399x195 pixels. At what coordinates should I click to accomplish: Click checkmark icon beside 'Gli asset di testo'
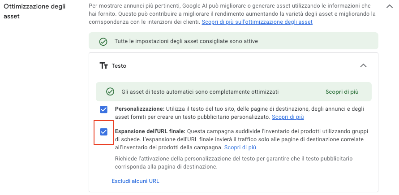click(x=110, y=91)
